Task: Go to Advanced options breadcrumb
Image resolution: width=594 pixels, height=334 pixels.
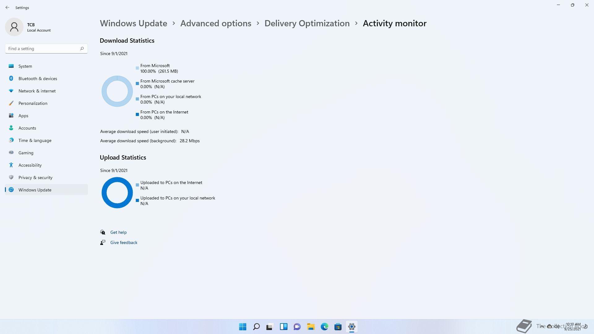Action: click(216, 23)
